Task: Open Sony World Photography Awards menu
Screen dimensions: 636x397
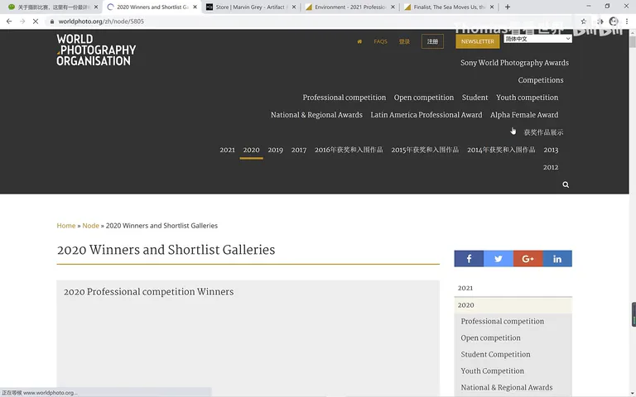Action: click(514, 63)
